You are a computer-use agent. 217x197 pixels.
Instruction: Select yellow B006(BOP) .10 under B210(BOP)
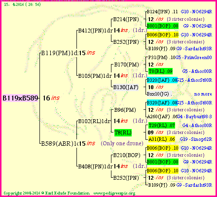click(163, 148)
